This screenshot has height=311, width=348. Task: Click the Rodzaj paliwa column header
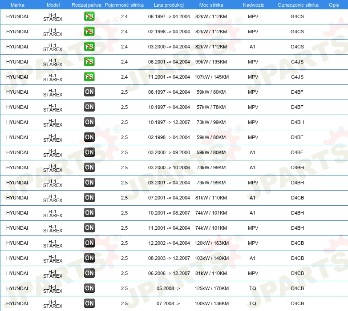tap(87, 5)
